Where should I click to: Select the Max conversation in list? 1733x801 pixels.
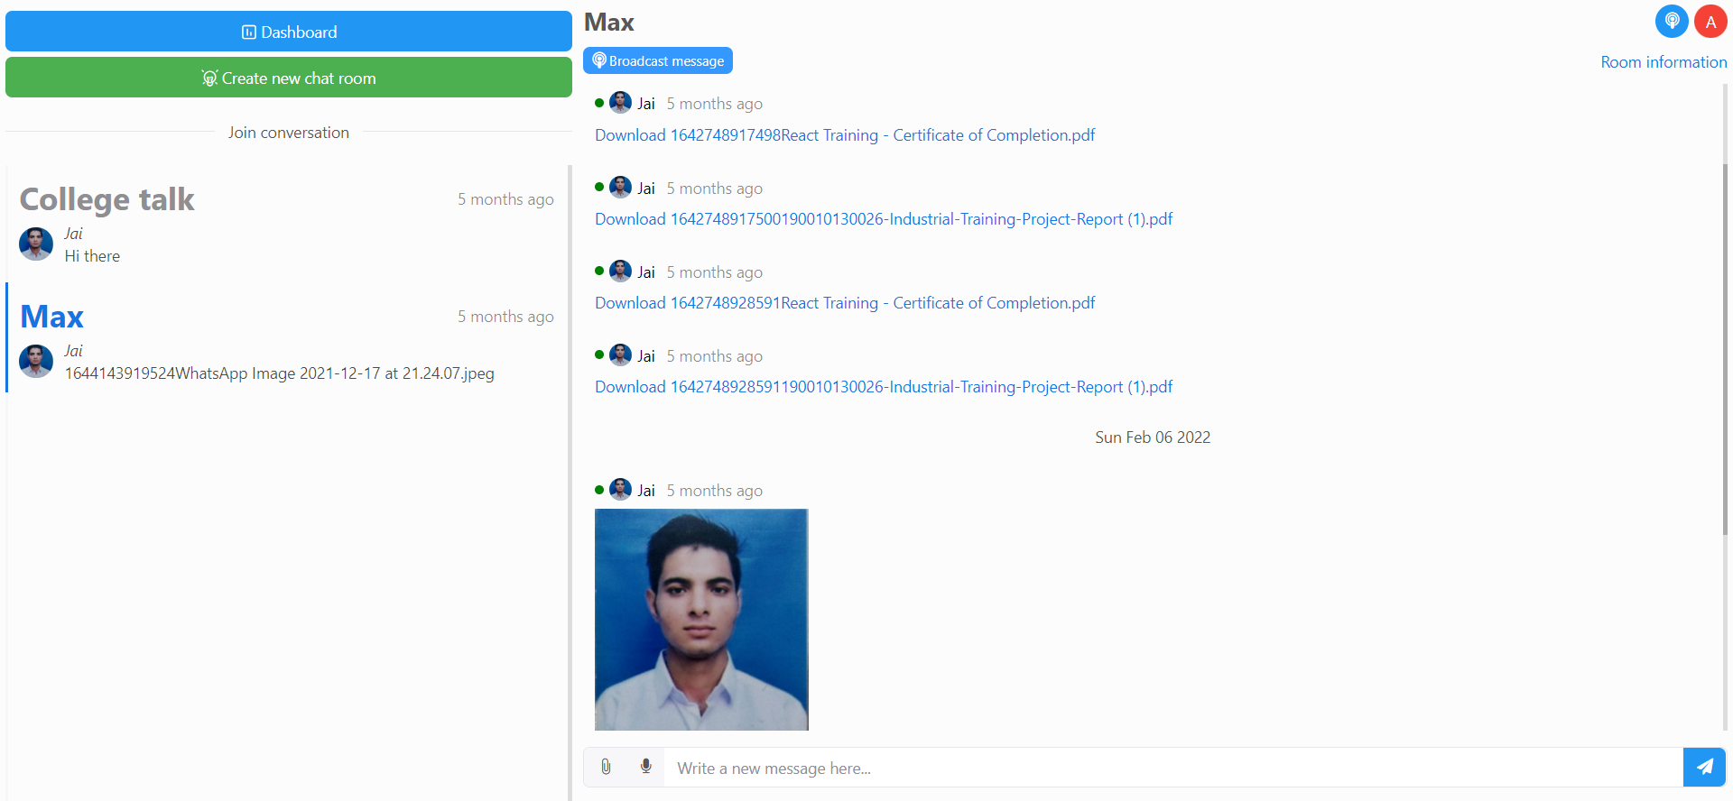tap(52, 317)
